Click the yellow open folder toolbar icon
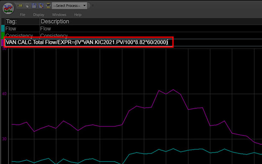This screenshot has height=164, width=262. [x=20, y=6]
